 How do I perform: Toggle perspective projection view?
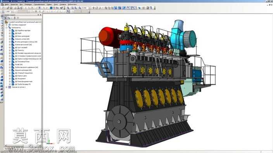[x=124, y=8]
